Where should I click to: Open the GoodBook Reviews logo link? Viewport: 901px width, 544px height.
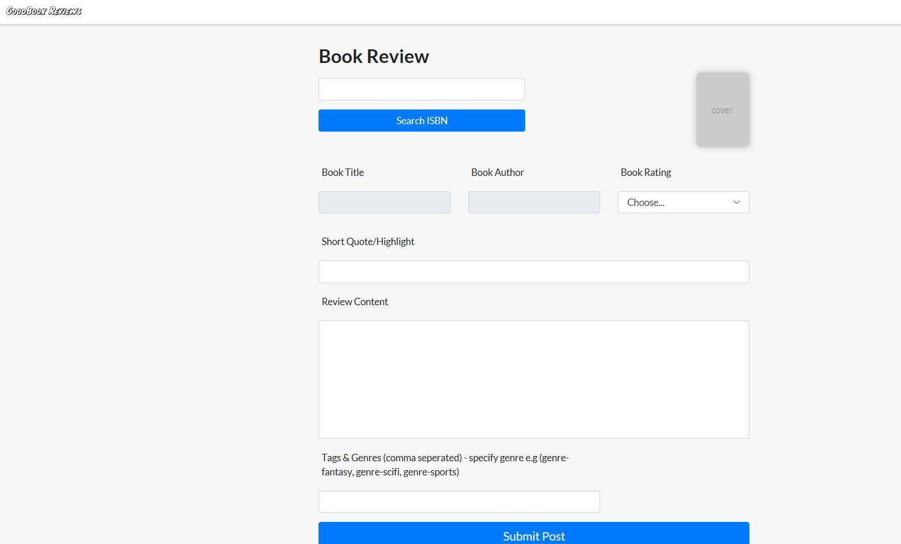click(x=44, y=11)
